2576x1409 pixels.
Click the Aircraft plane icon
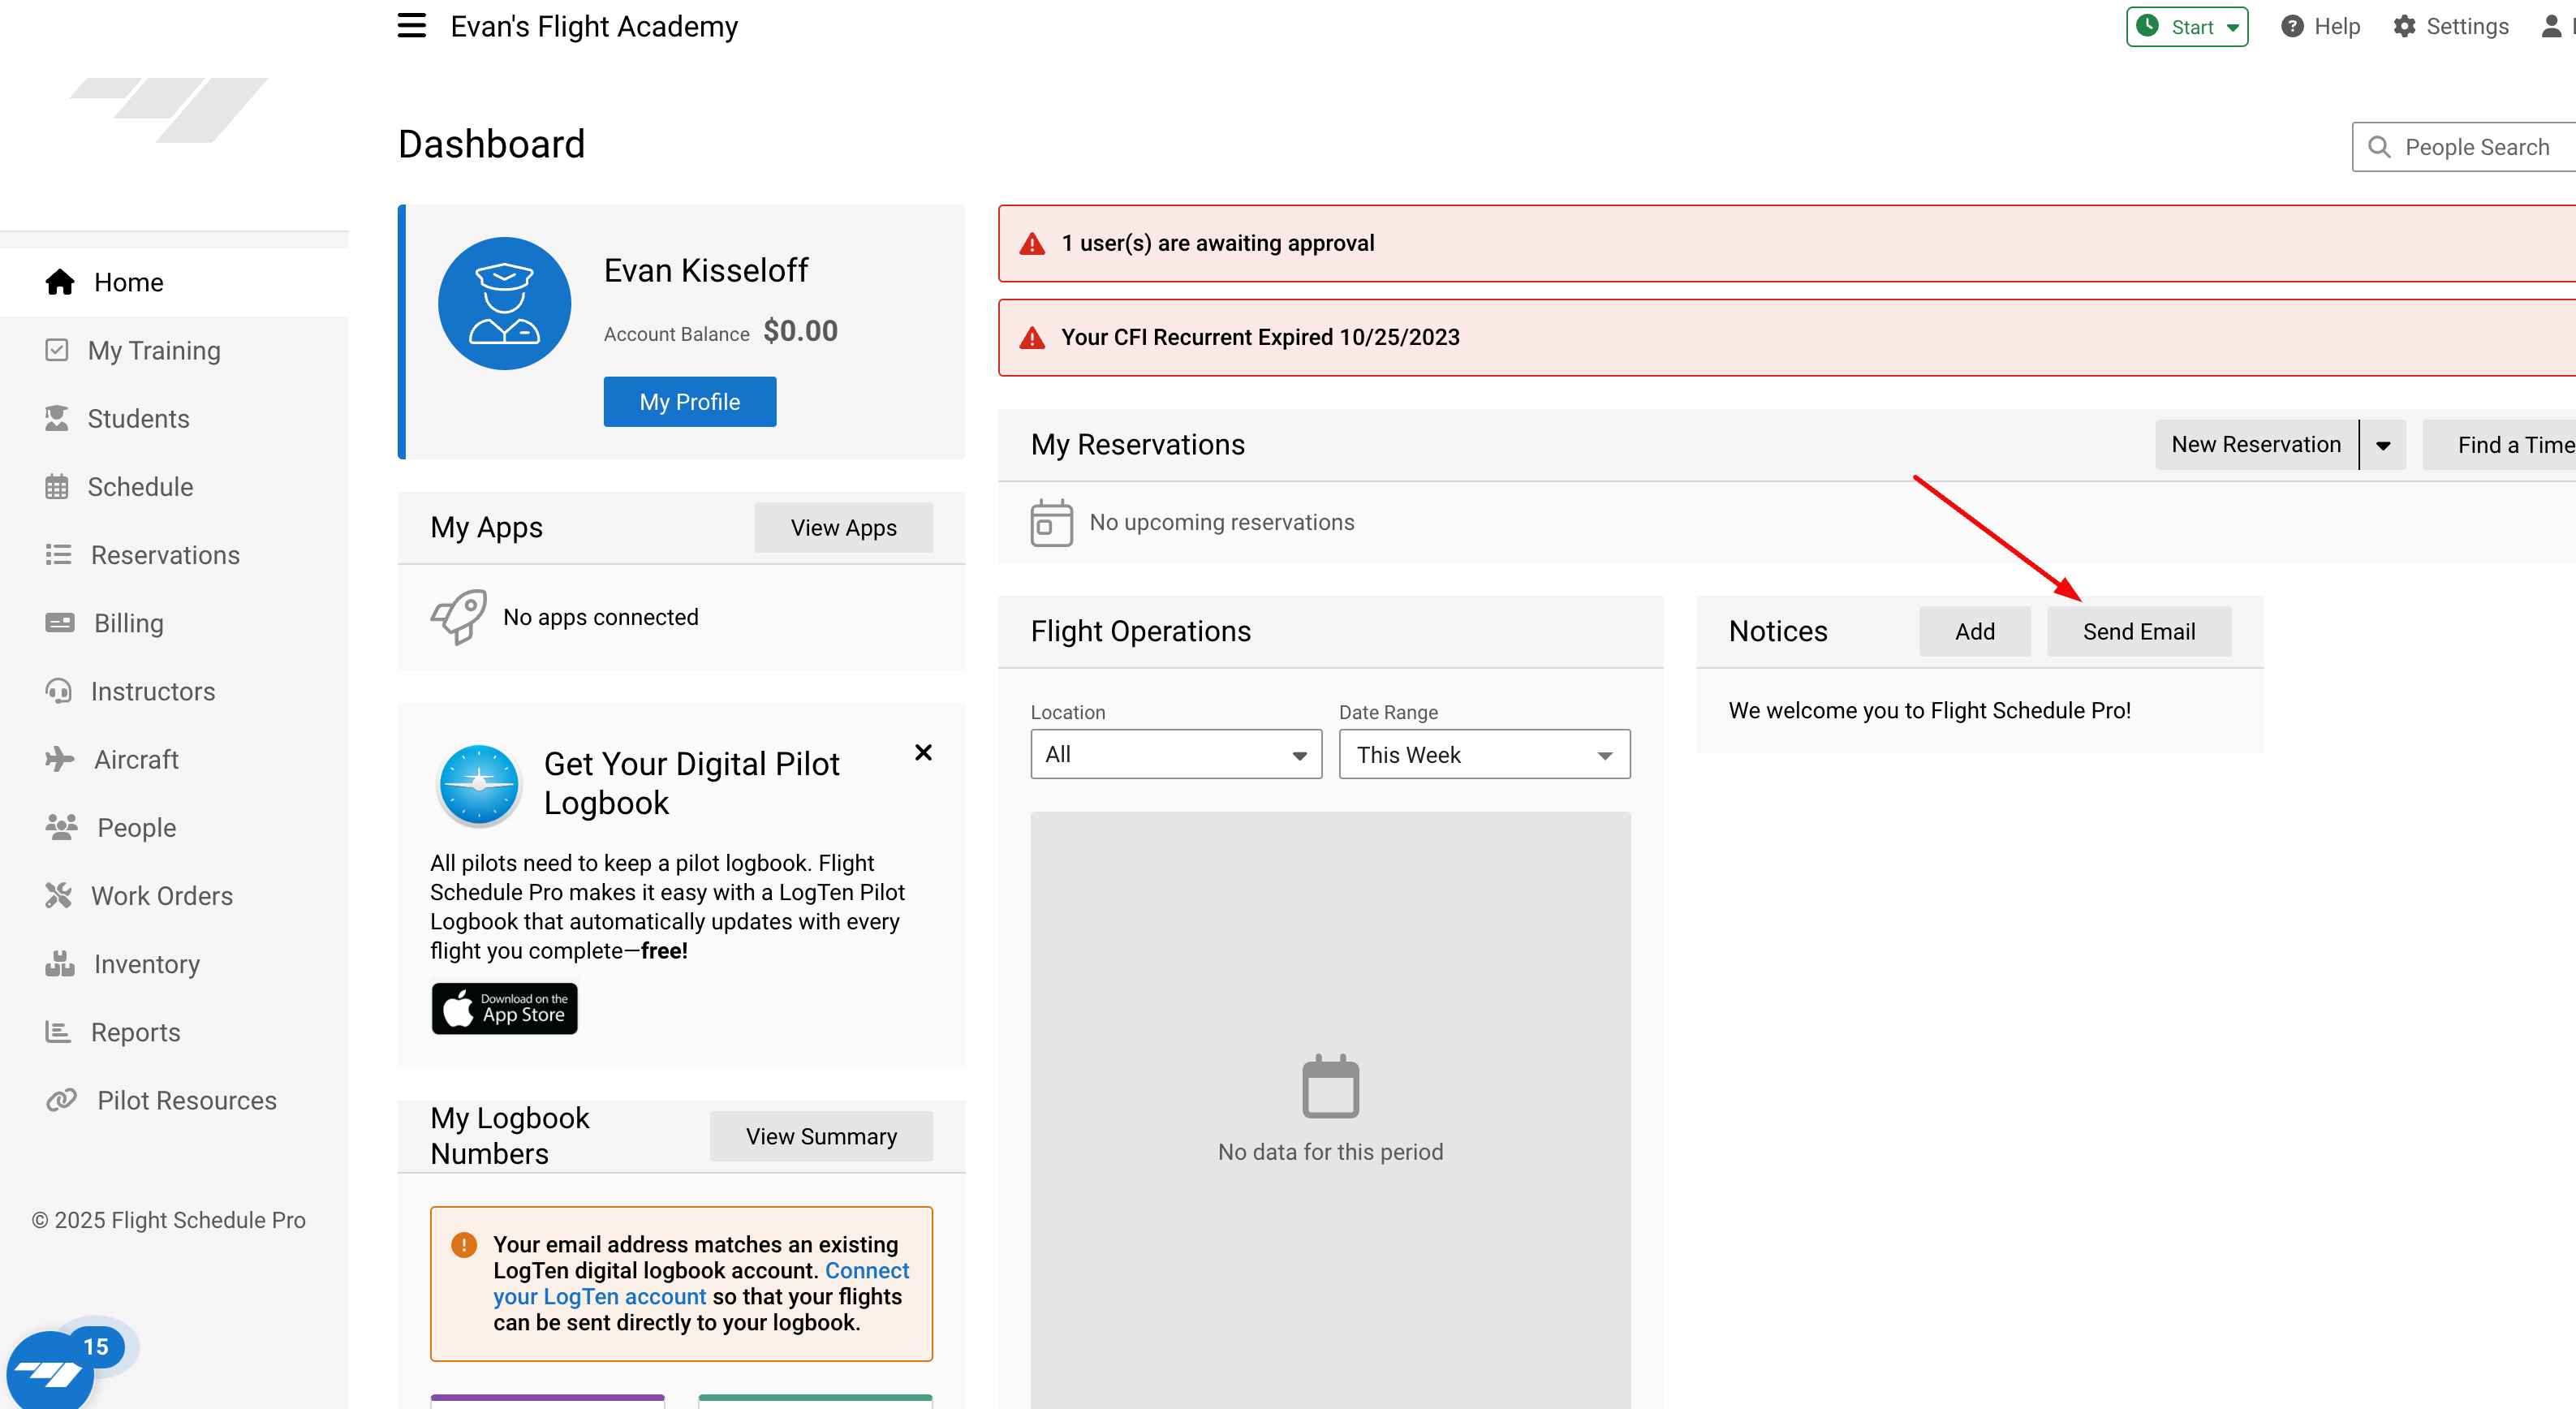coord(60,759)
